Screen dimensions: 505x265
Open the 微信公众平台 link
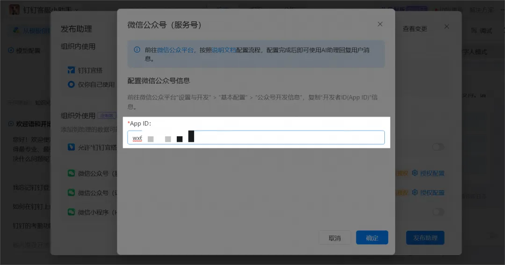pos(175,50)
